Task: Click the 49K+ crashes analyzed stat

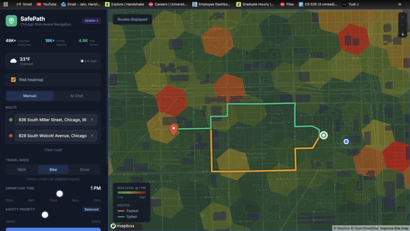Action: 18,42
